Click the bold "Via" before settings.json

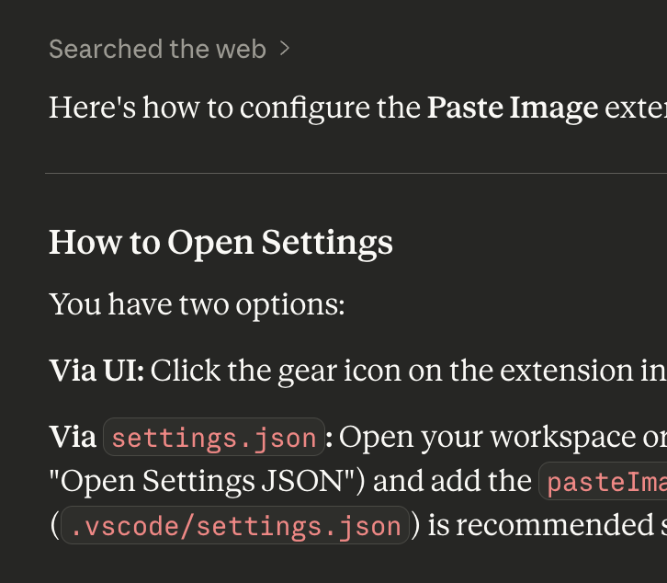pyautogui.click(x=73, y=437)
